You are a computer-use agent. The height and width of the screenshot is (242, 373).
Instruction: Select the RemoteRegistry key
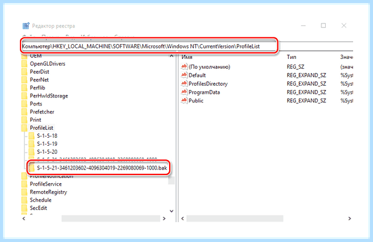tap(48, 192)
